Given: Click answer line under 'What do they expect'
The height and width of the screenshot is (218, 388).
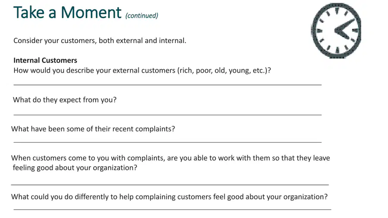Looking at the screenshot, I should (168, 115).
